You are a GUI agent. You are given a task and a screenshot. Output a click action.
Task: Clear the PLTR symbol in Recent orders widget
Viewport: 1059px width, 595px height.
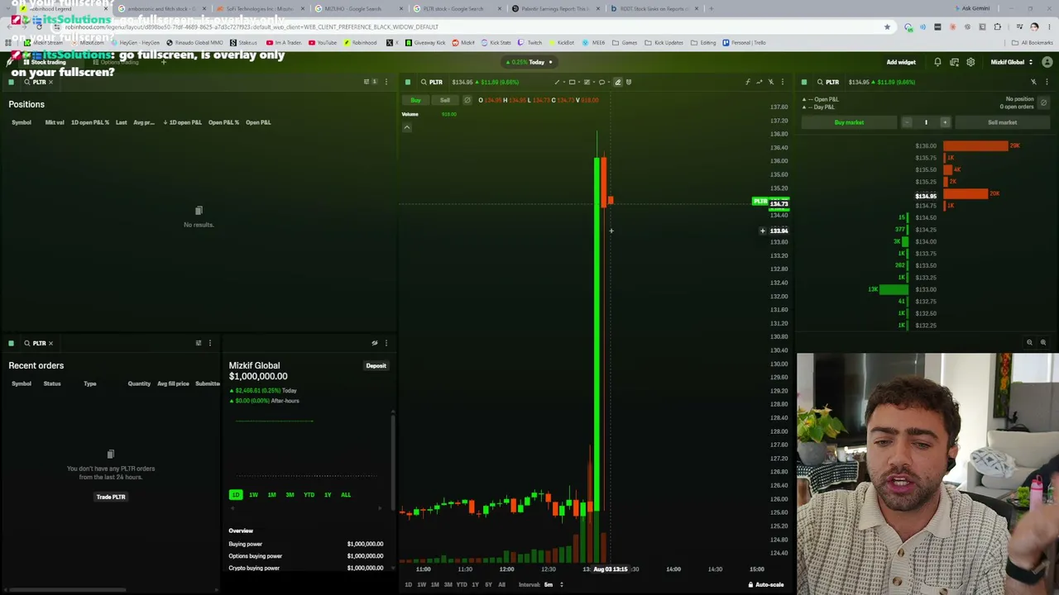click(x=50, y=343)
